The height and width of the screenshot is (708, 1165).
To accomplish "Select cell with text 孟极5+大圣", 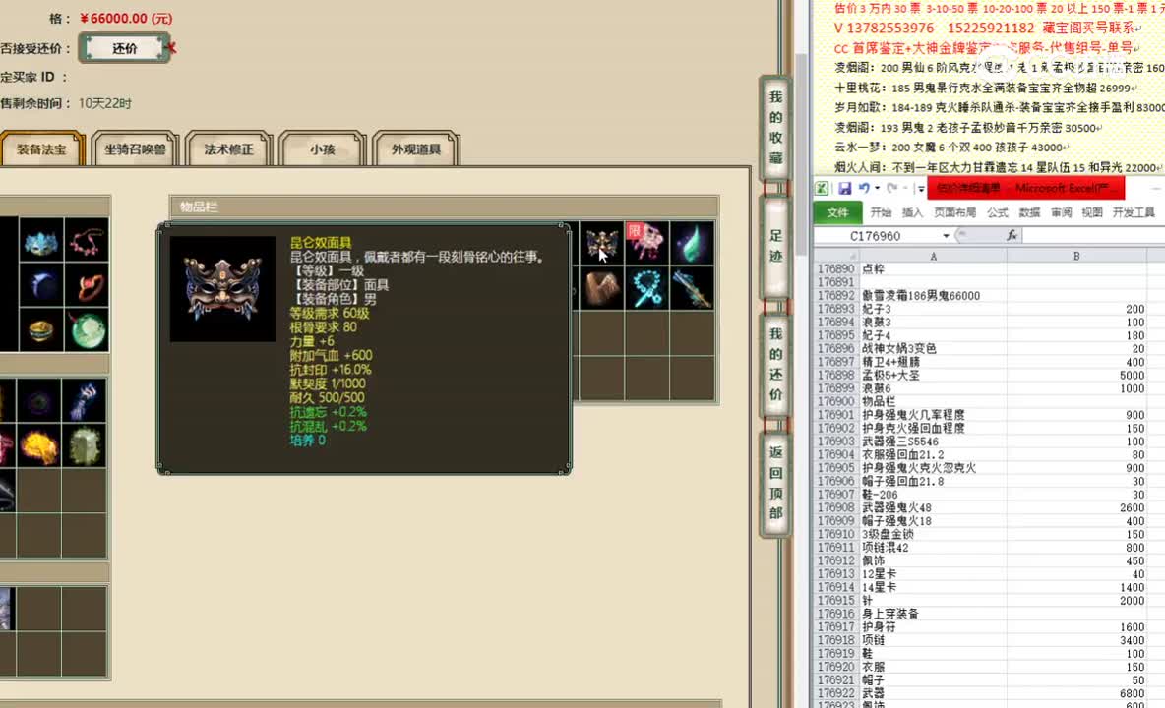I will click(933, 375).
